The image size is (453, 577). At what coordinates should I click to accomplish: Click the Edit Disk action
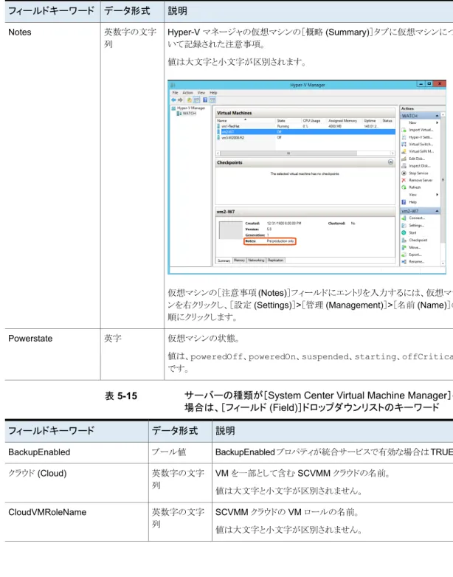coord(413,159)
